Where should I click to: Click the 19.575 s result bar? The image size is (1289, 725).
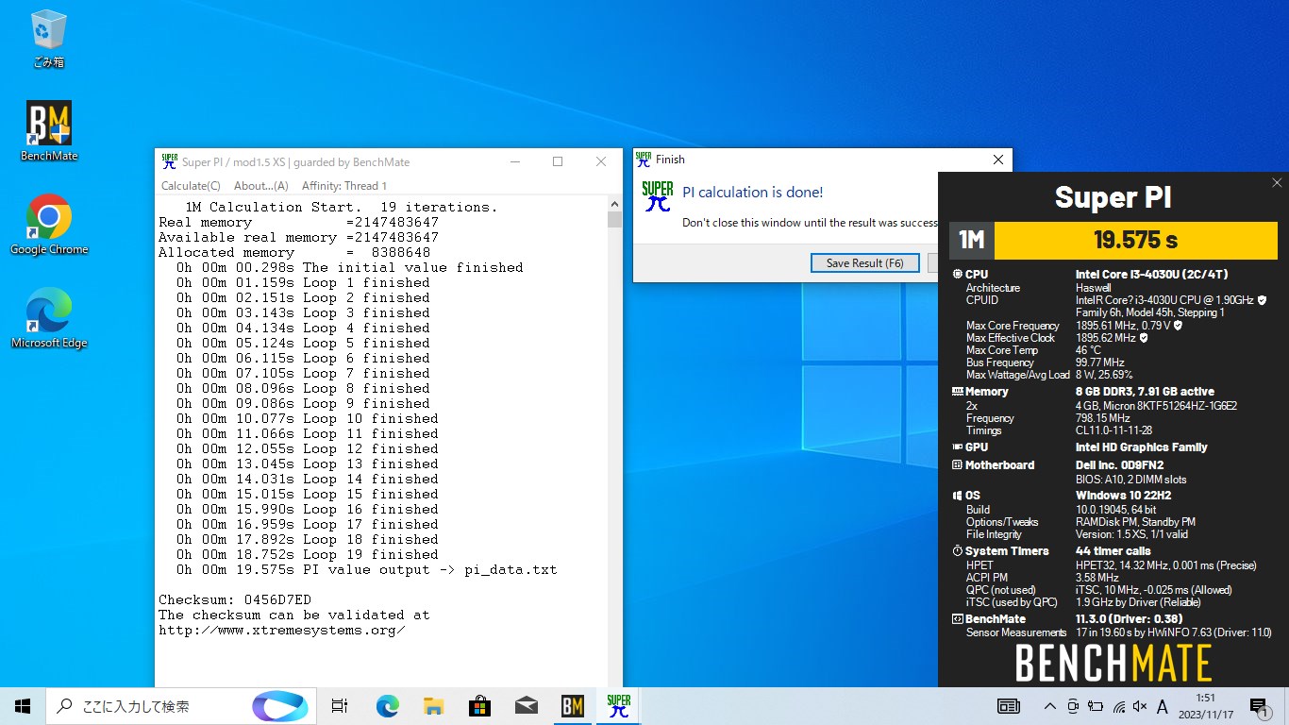(x=1135, y=240)
